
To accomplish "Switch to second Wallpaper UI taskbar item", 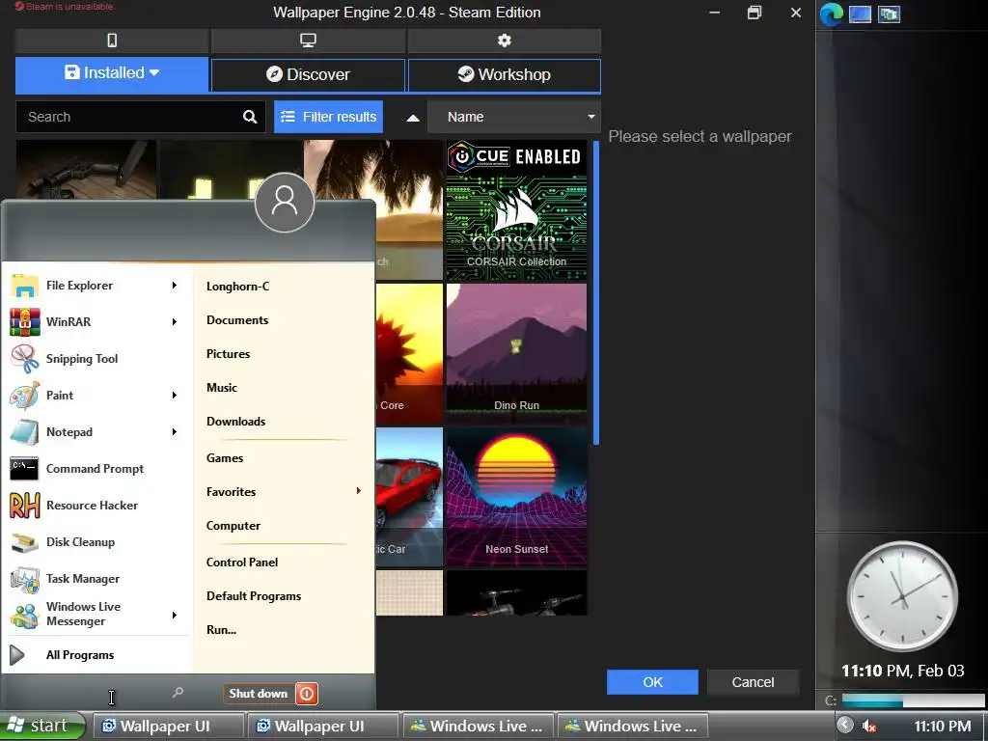I will [x=322, y=727].
